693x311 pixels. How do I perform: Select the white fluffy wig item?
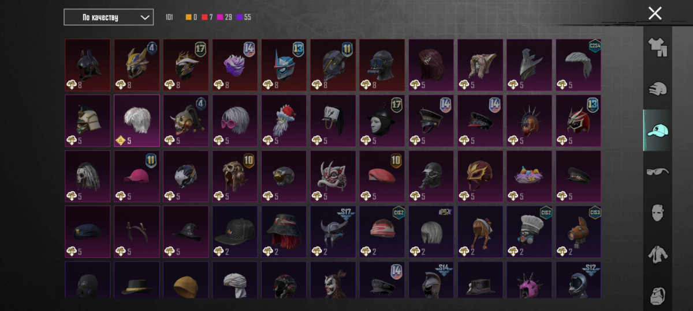[x=137, y=120]
